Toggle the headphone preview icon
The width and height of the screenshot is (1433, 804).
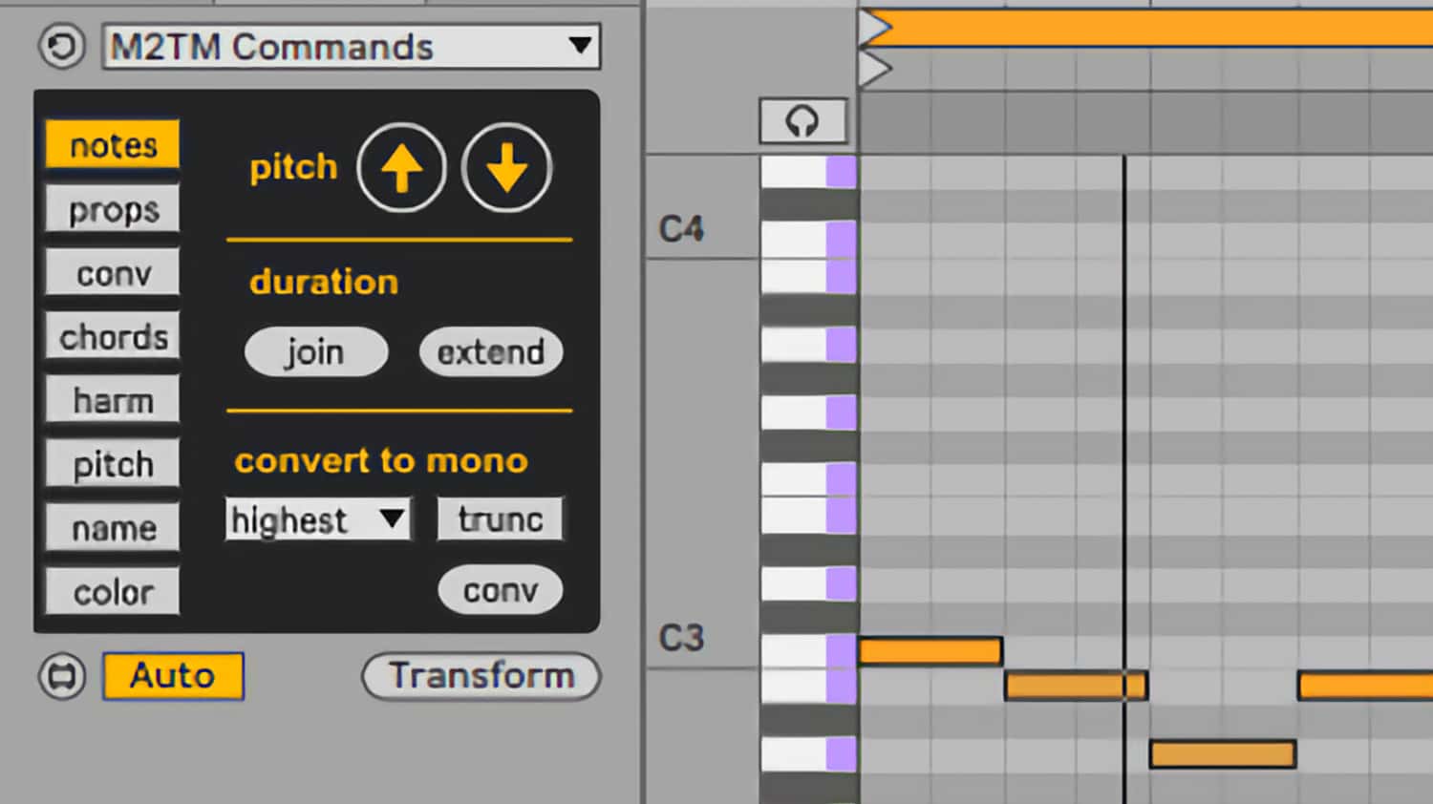pyautogui.click(x=802, y=121)
